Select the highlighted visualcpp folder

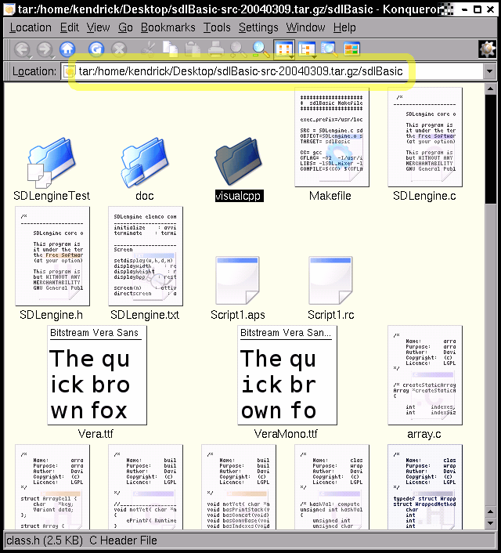point(239,163)
